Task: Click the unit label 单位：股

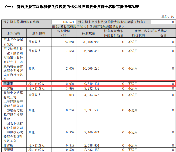Action: coord(168,17)
